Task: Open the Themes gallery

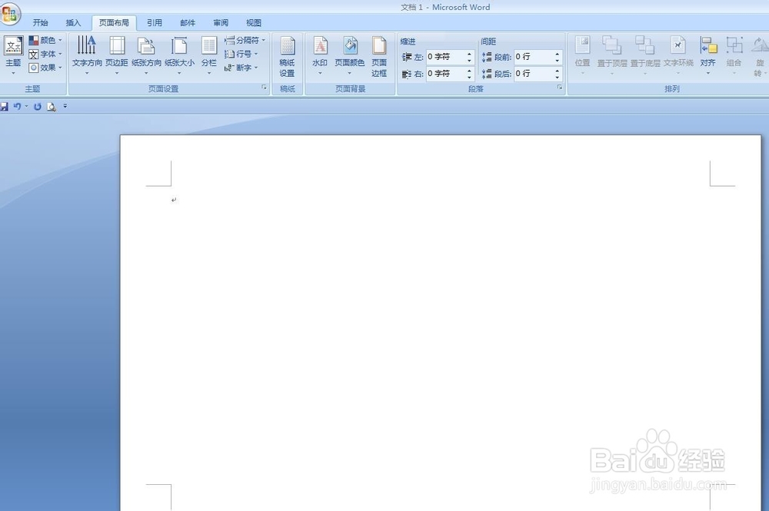Action: click(x=13, y=54)
